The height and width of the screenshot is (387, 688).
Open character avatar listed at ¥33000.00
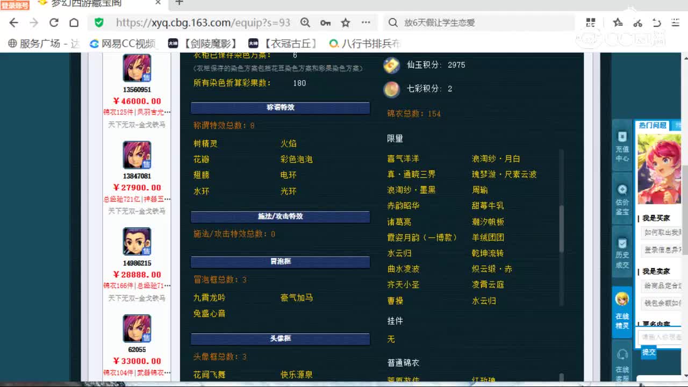tap(137, 328)
